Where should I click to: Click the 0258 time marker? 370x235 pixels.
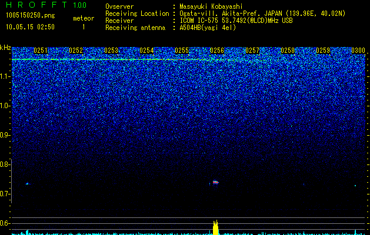point(288,51)
